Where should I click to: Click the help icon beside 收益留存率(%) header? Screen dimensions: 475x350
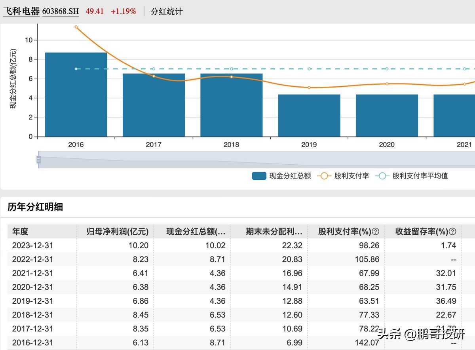pyautogui.click(x=452, y=232)
